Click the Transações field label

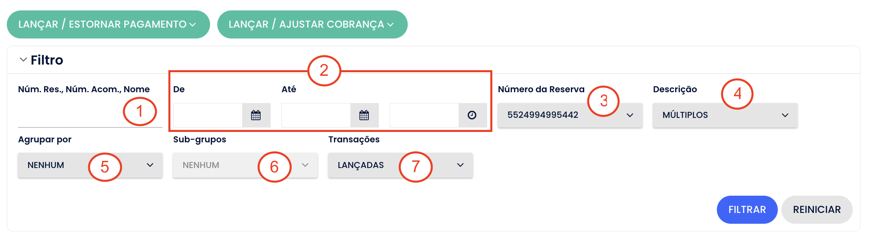(x=354, y=140)
